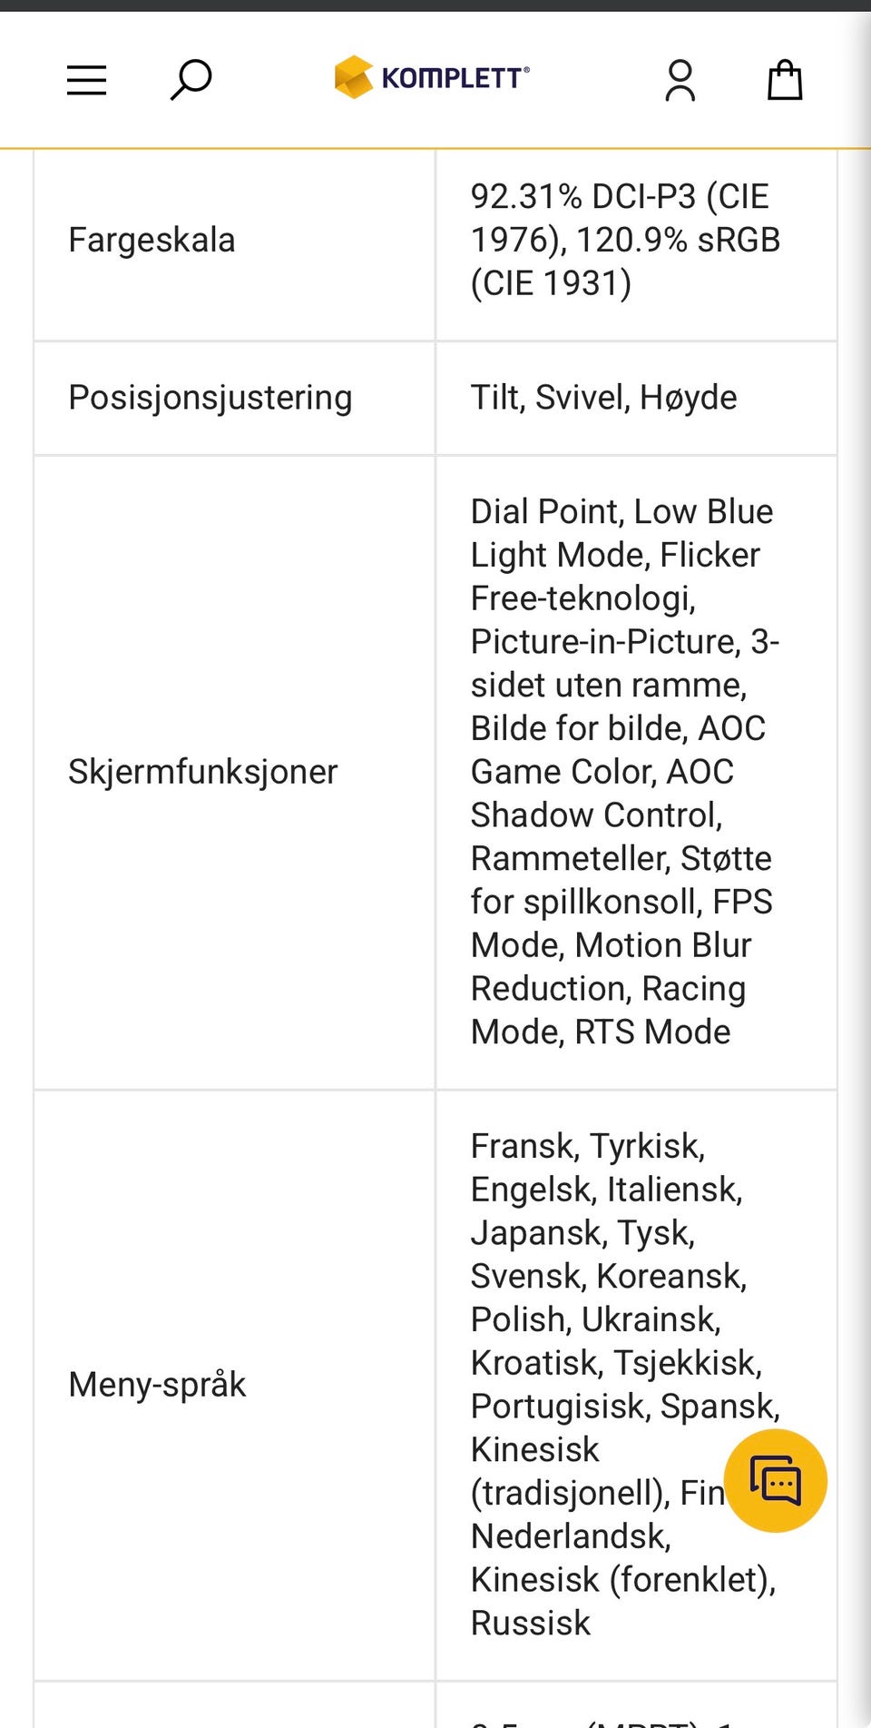
Task: Click the Kinesisk (forenklet) language text
Action: coord(623,1579)
